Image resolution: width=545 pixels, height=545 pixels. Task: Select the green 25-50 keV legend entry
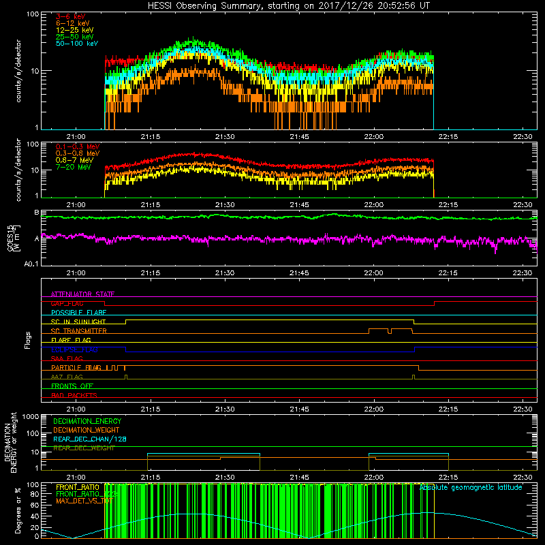click(74, 37)
